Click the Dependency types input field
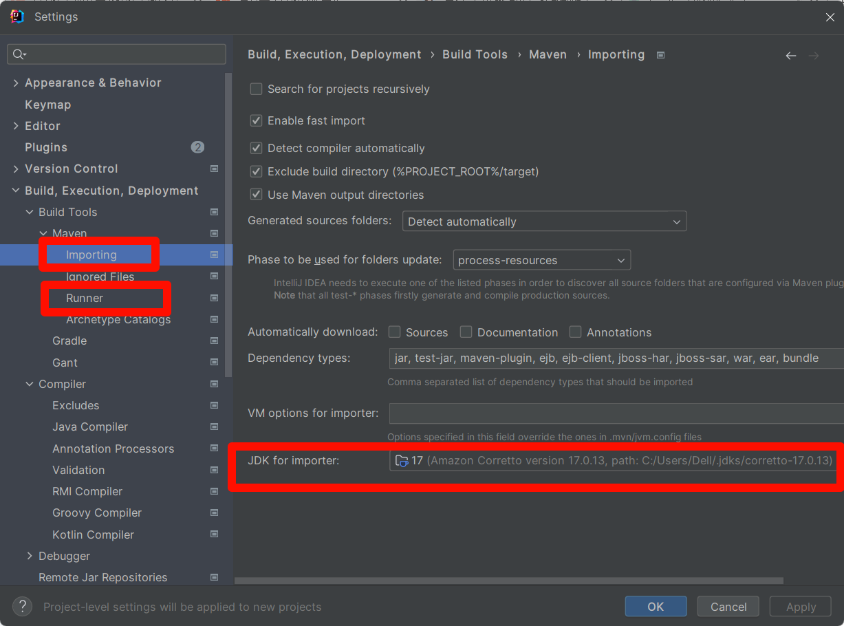This screenshot has height=626, width=844. pos(616,358)
